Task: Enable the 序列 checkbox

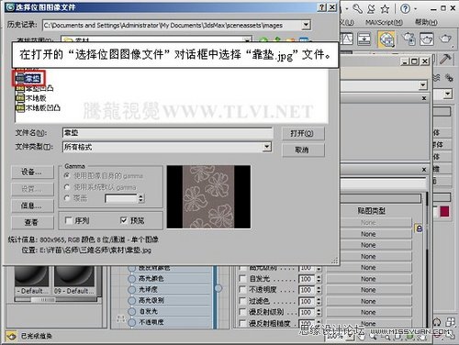Action: click(x=69, y=220)
